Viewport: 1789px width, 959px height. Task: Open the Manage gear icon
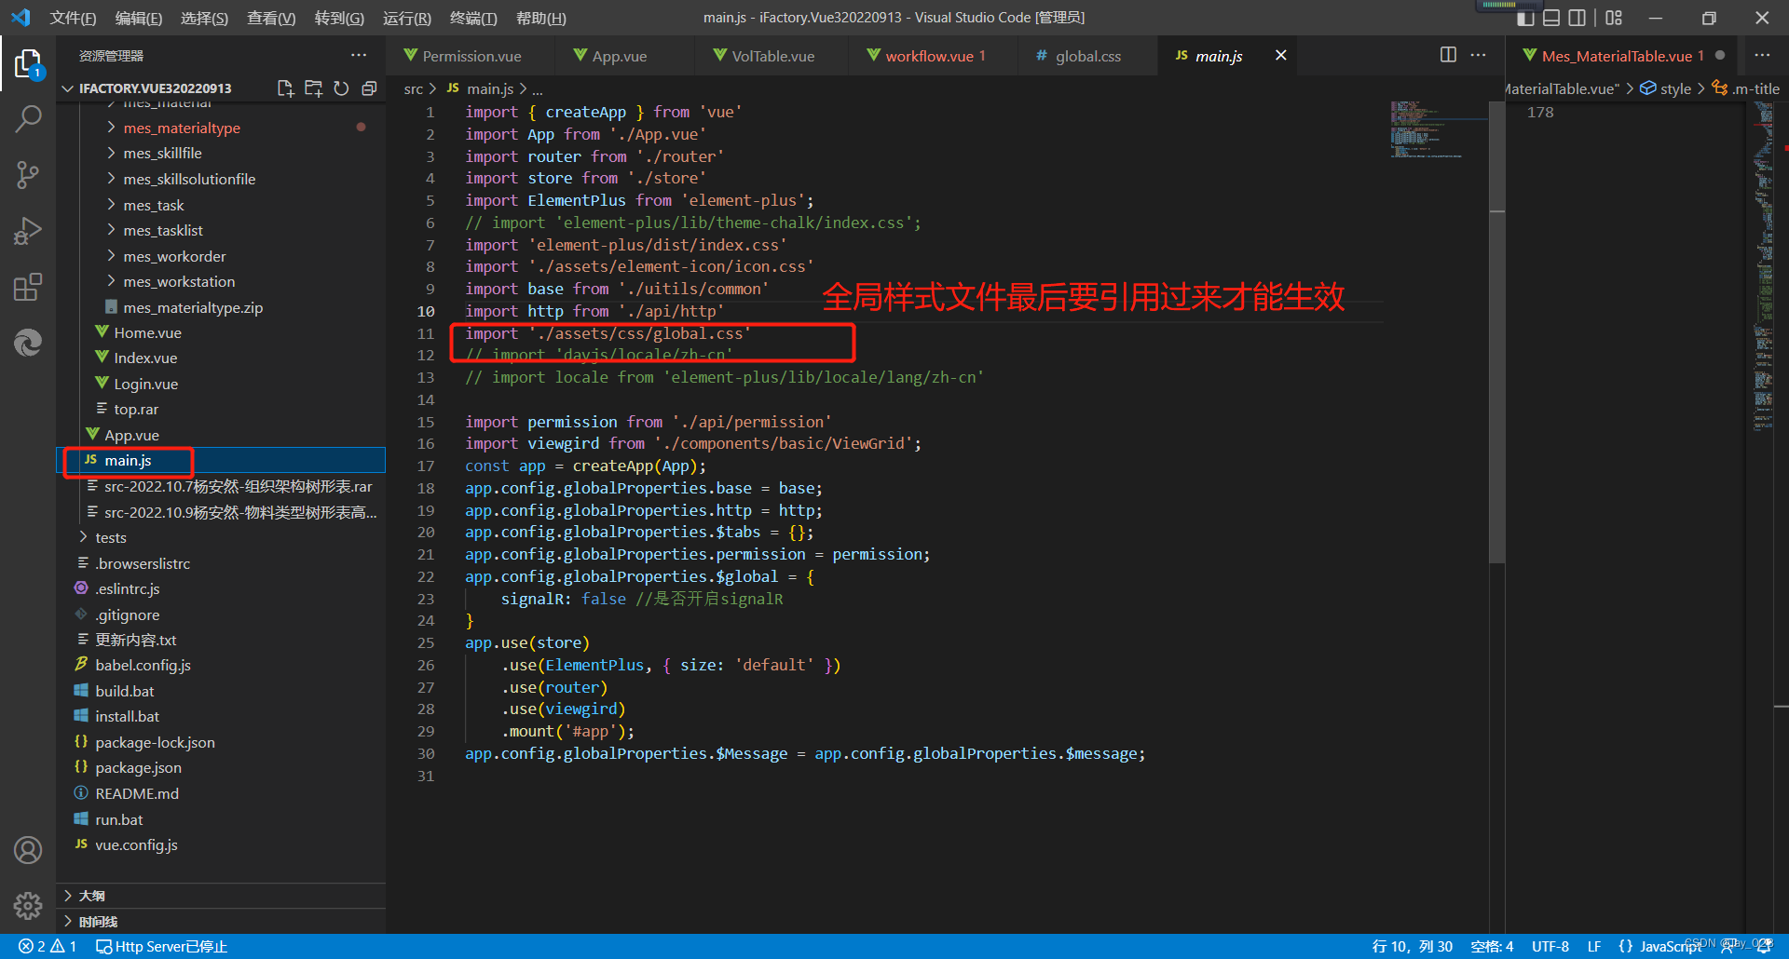[x=28, y=905]
